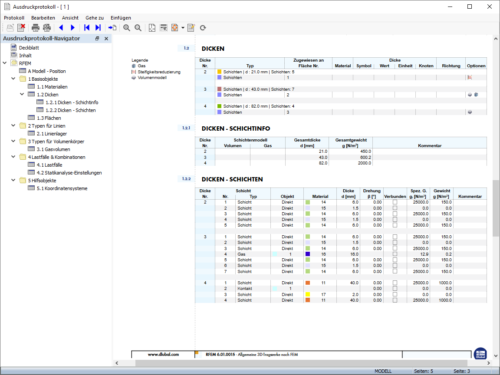The image size is (500, 375).
Task: Go to next page with right arrow
Action: coord(73,28)
